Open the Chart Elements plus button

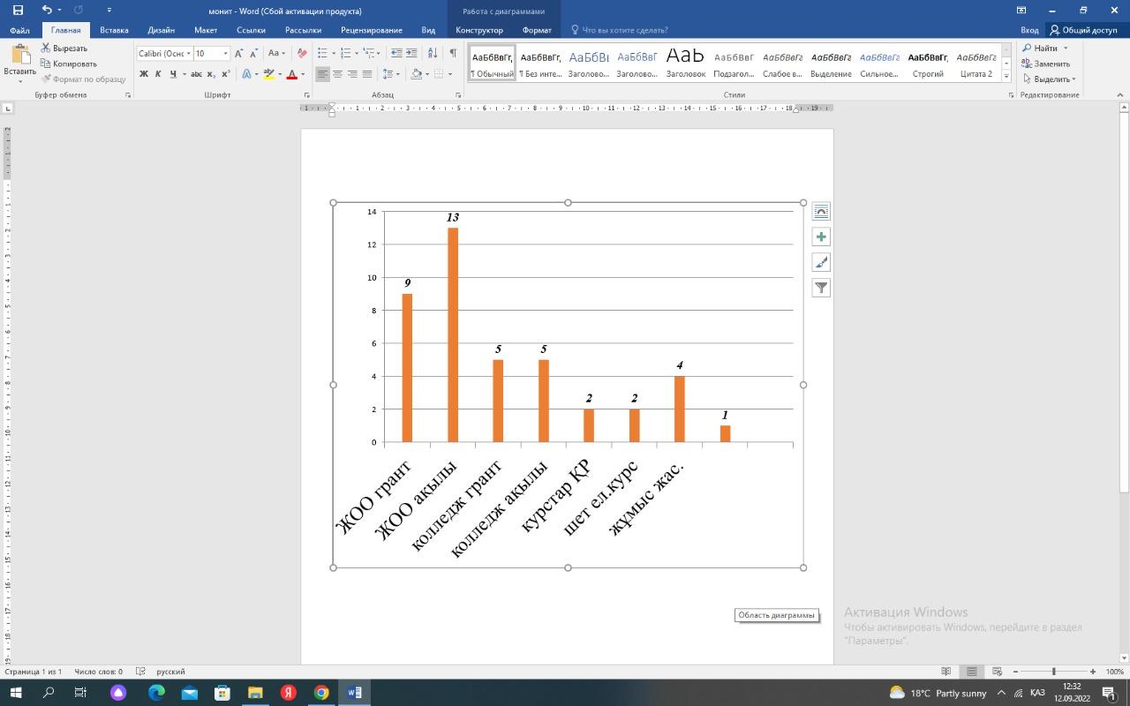click(821, 237)
